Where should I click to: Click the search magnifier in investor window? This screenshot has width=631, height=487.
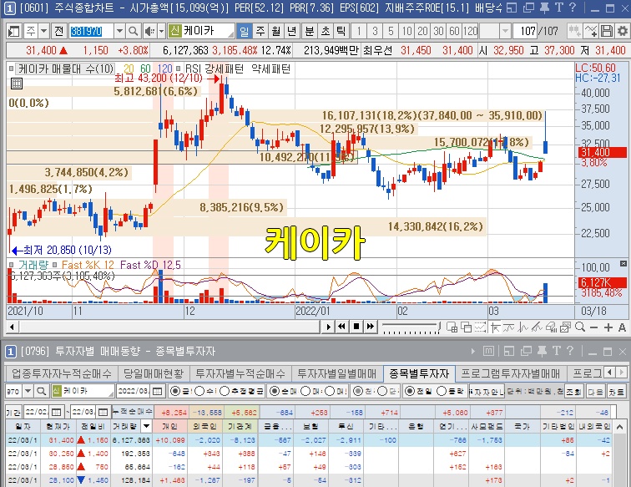tap(41, 391)
